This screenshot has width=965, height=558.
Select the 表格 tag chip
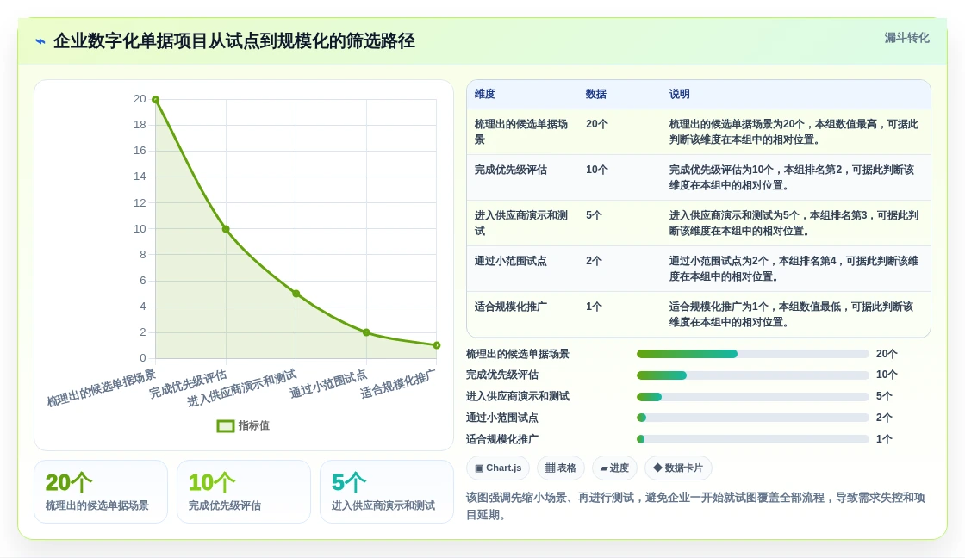coord(561,468)
